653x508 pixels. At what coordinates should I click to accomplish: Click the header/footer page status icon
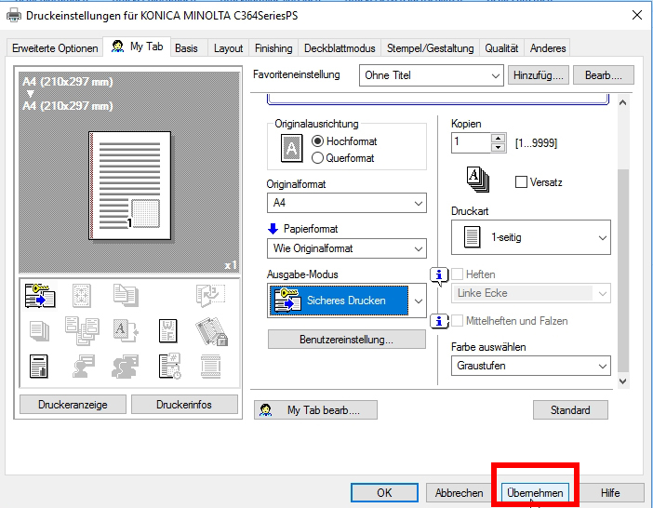point(211,367)
